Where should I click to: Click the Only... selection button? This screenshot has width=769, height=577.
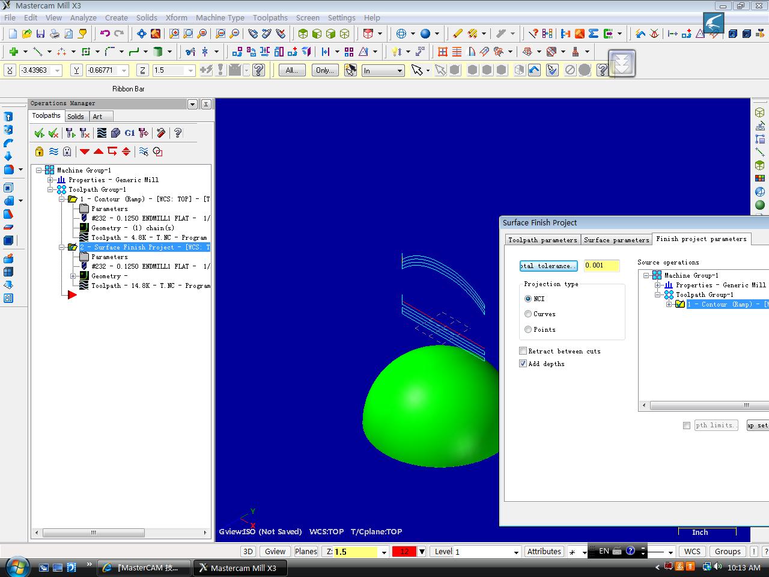tap(324, 70)
